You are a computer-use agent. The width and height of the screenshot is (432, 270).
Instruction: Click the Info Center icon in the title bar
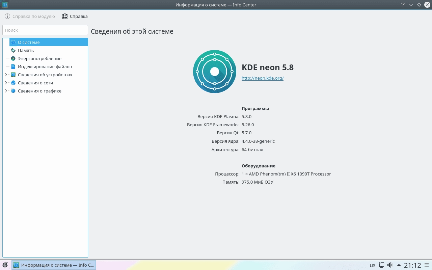click(5, 5)
